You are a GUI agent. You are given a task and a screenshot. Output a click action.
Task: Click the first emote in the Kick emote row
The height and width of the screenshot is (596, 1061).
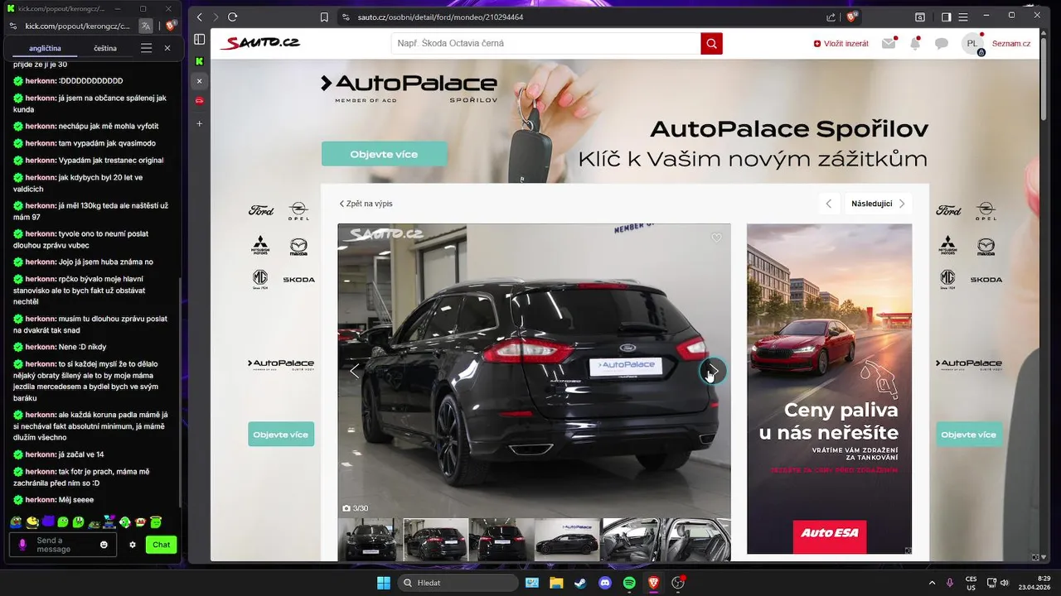(x=15, y=521)
